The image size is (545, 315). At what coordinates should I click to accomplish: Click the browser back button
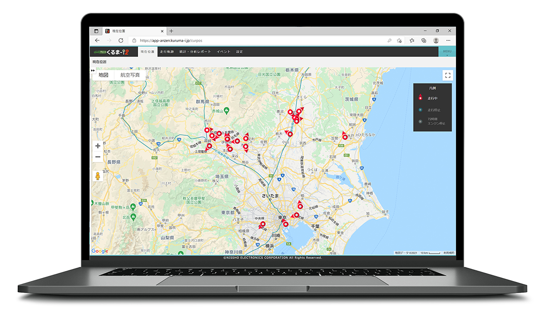point(97,40)
